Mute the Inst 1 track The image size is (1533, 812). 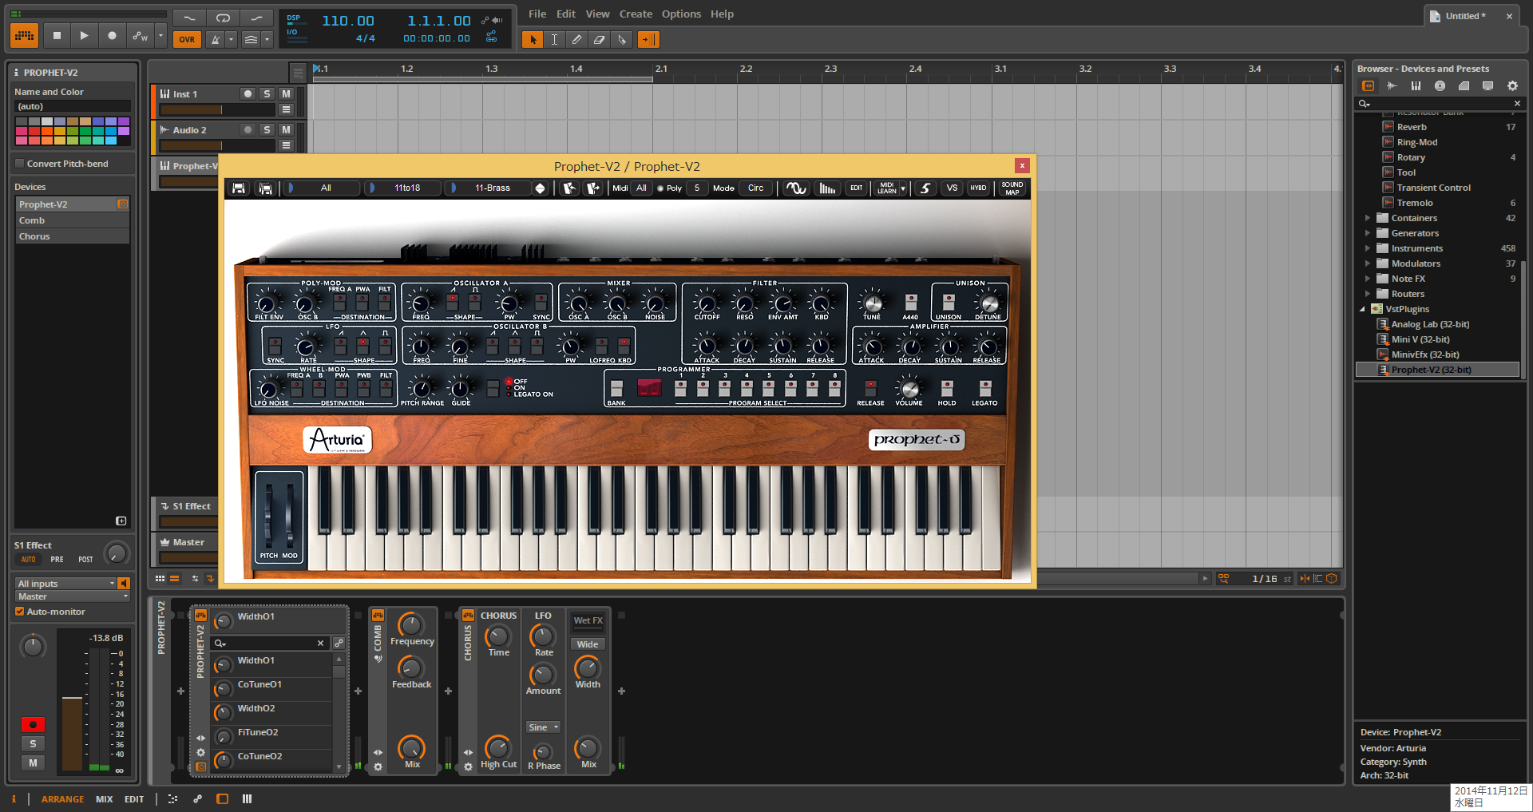pyautogui.click(x=286, y=94)
